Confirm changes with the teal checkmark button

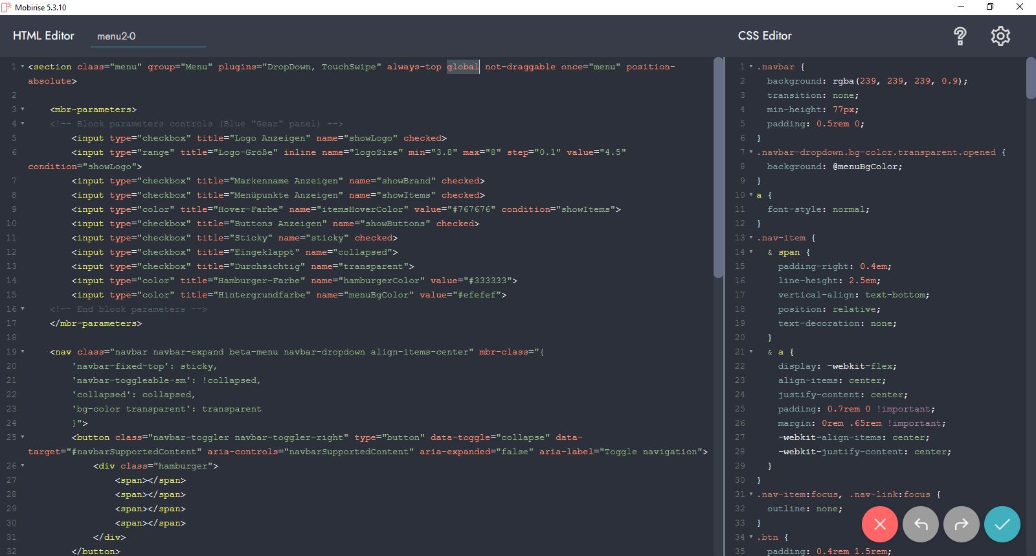(1002, 524)
